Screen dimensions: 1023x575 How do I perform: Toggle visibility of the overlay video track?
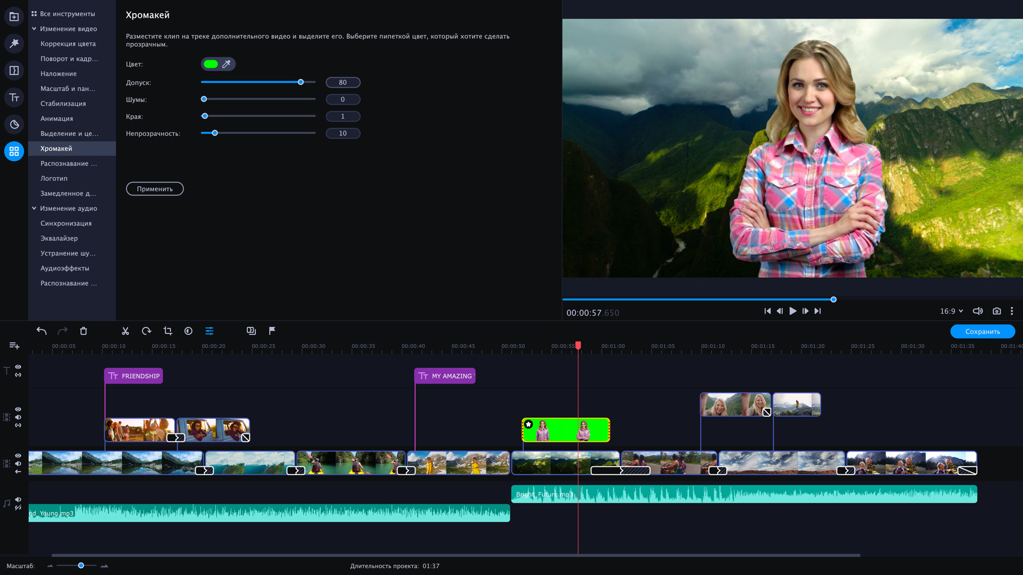click(18, 409)
